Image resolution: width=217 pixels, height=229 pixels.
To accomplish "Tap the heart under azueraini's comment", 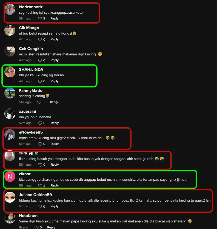I will [40, 123].
